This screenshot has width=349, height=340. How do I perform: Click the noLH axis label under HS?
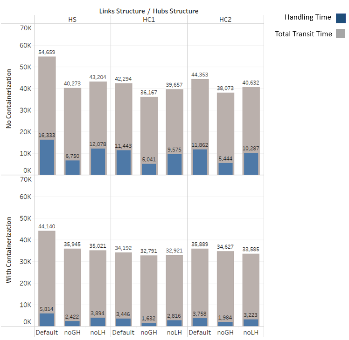tap(98, 333)
